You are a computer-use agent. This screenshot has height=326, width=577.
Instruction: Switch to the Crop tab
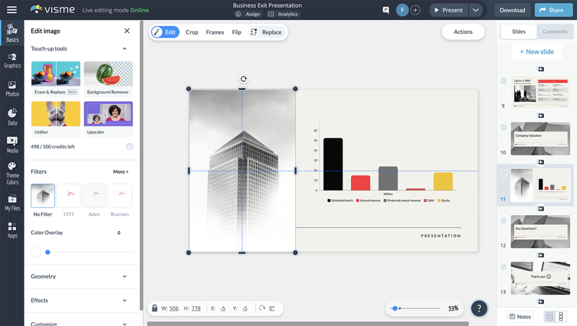pos(192,32)
